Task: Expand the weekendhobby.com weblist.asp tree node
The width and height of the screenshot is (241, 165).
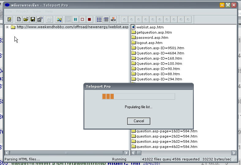Action: coord(7,27)
